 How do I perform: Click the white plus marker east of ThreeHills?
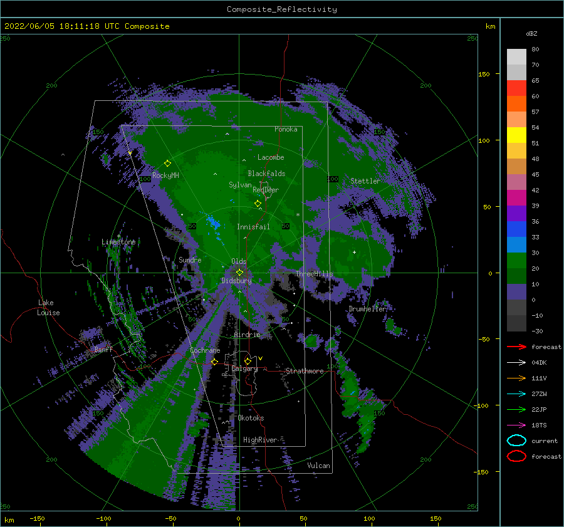point(354,252)
